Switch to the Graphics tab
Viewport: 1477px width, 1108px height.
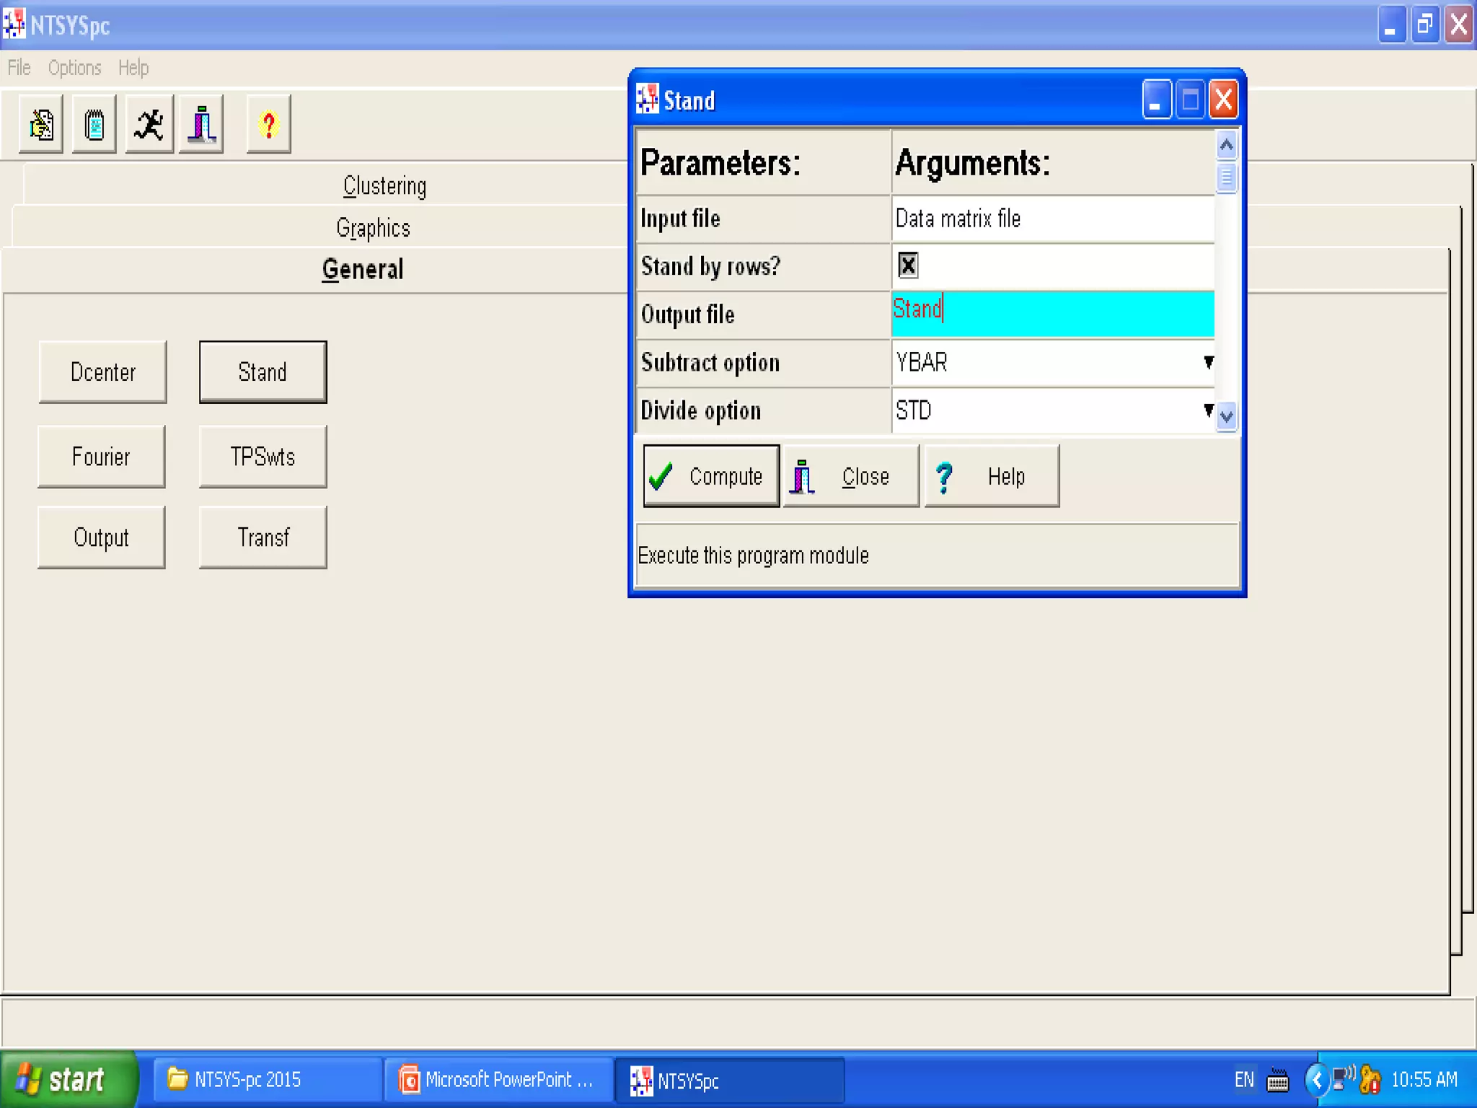click(x=373, y=228)
